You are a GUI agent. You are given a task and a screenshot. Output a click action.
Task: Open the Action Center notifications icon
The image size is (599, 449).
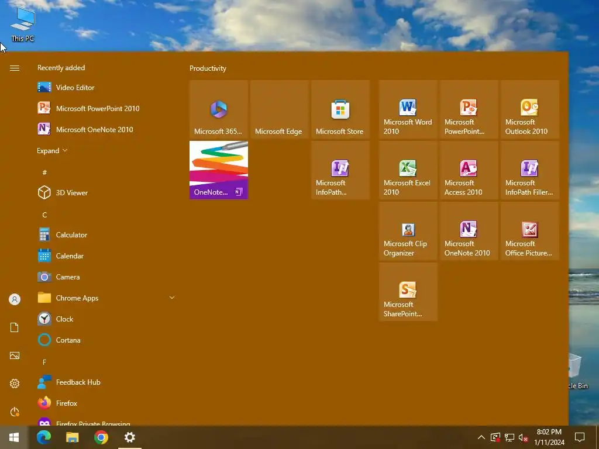[x=580, y=437]
